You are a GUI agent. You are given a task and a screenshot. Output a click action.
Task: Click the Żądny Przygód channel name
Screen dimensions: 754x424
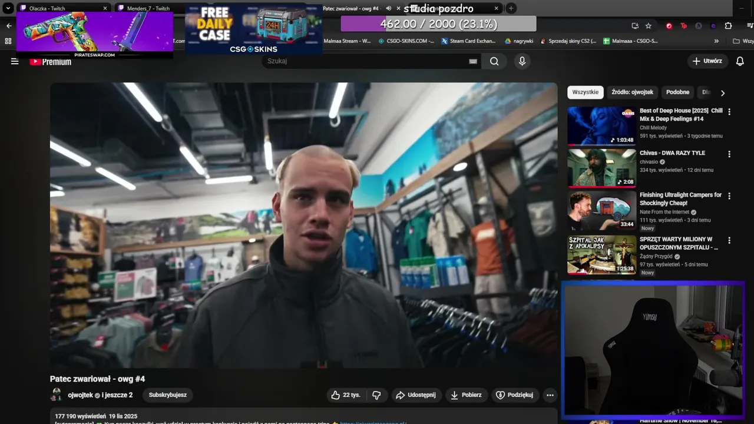656,257
